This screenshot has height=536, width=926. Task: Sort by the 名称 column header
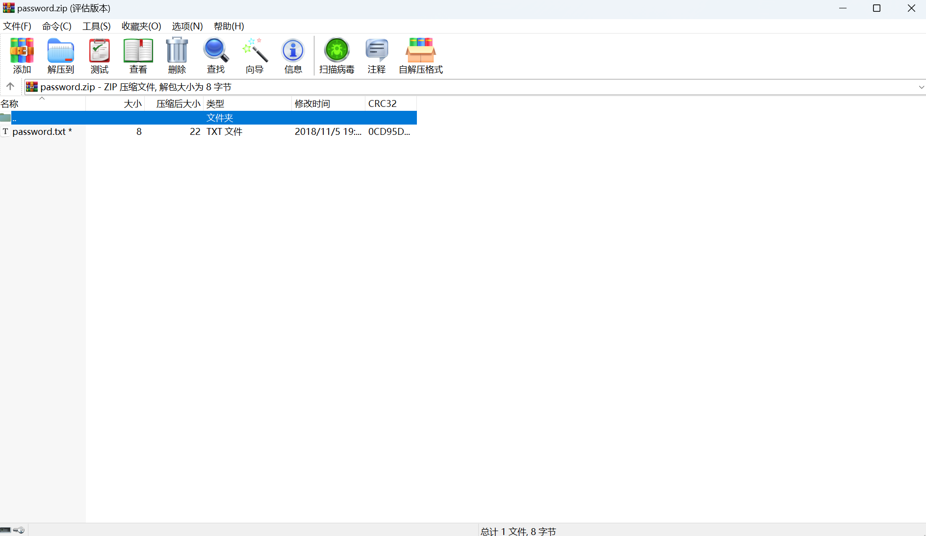(43, 103)
